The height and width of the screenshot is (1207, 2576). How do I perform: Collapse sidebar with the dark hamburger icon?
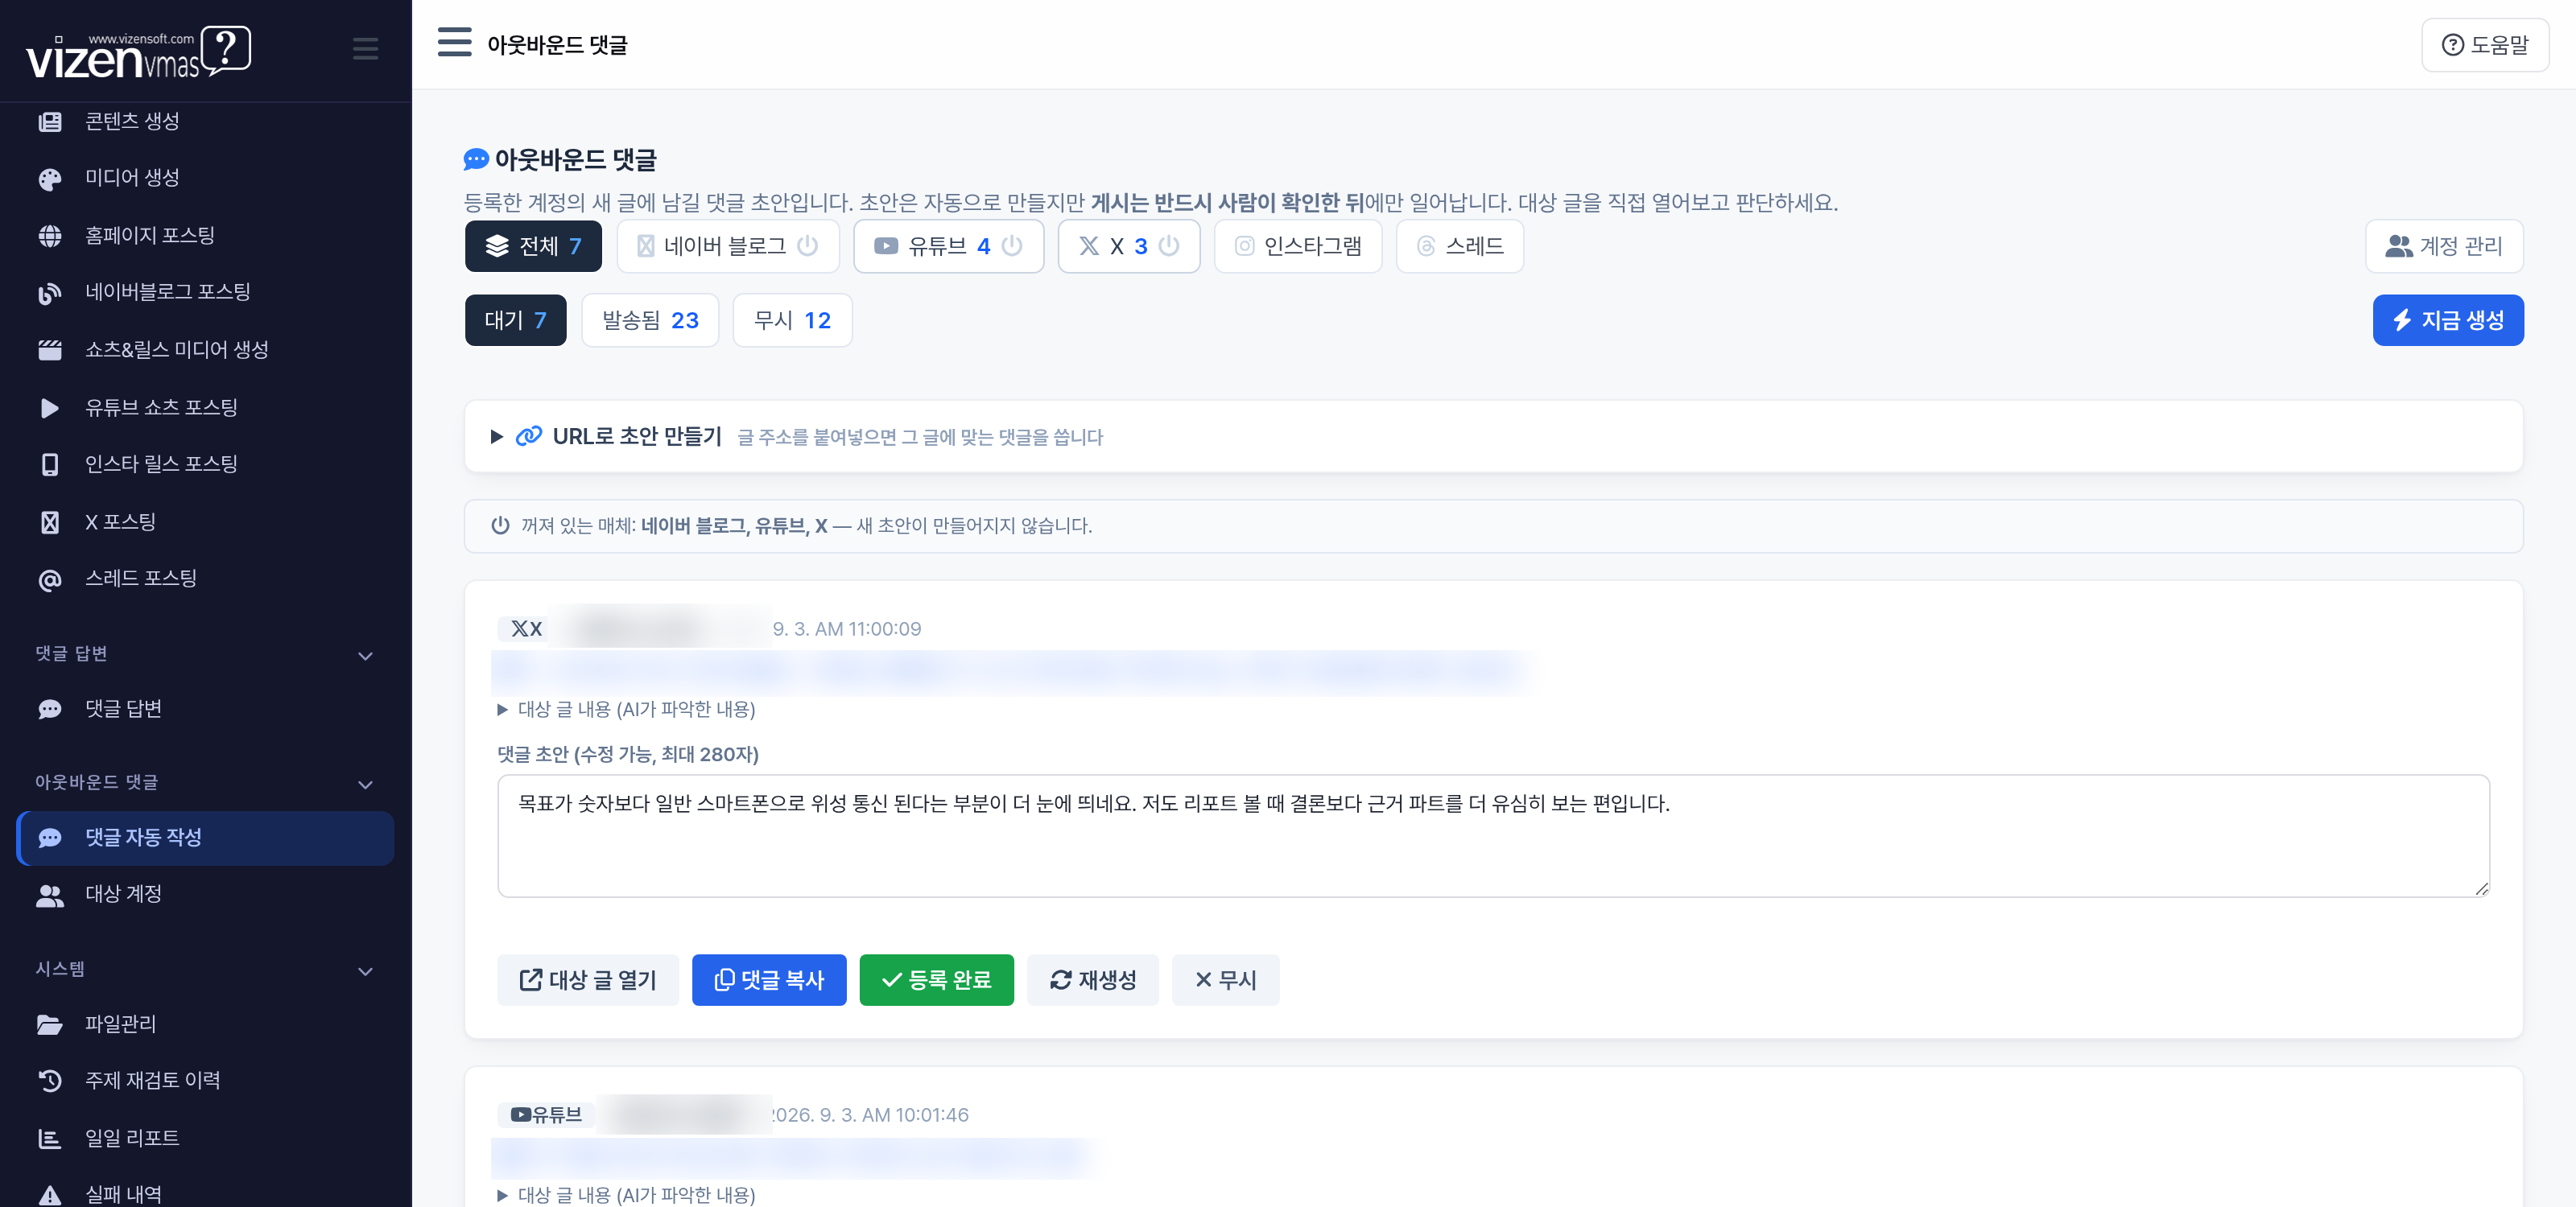[365, 48]
